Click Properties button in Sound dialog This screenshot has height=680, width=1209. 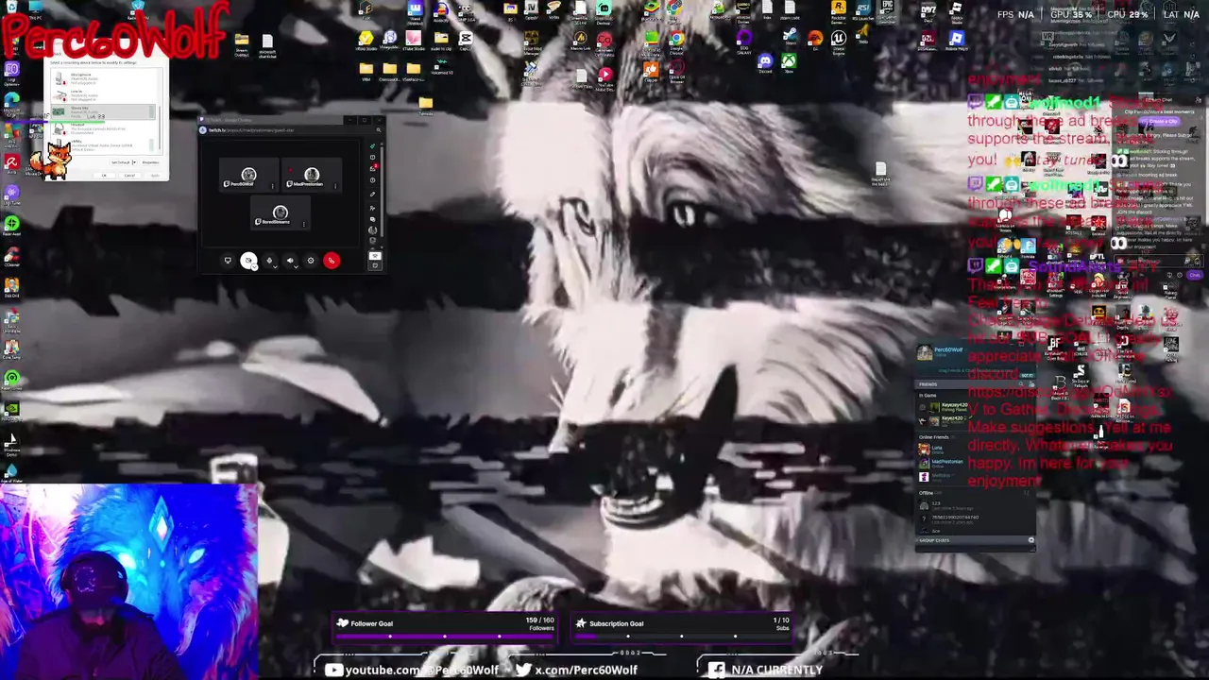click(150, 162)
